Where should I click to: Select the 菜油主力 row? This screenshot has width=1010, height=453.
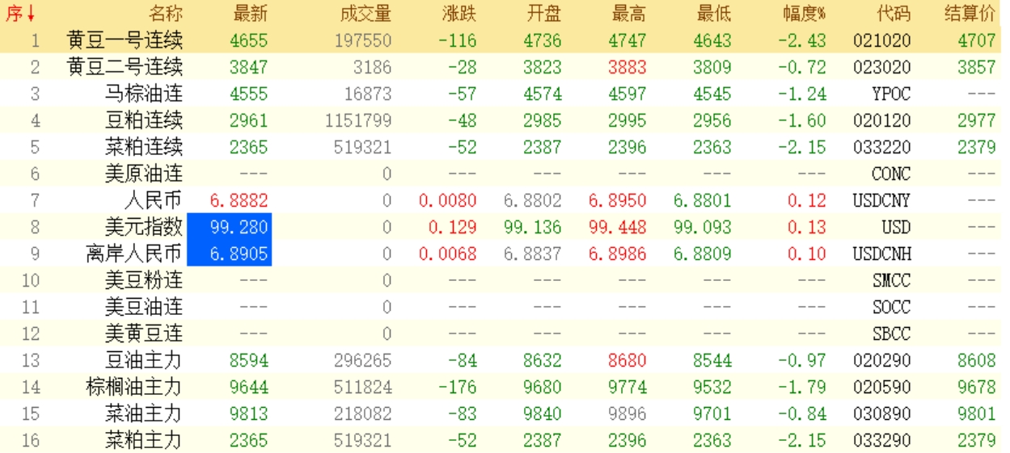(x=144, y=413)
